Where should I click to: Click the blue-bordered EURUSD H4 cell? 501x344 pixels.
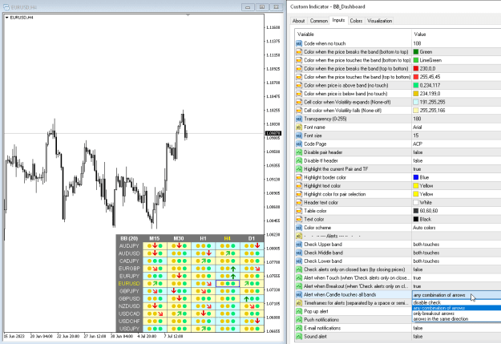(228, 284)
